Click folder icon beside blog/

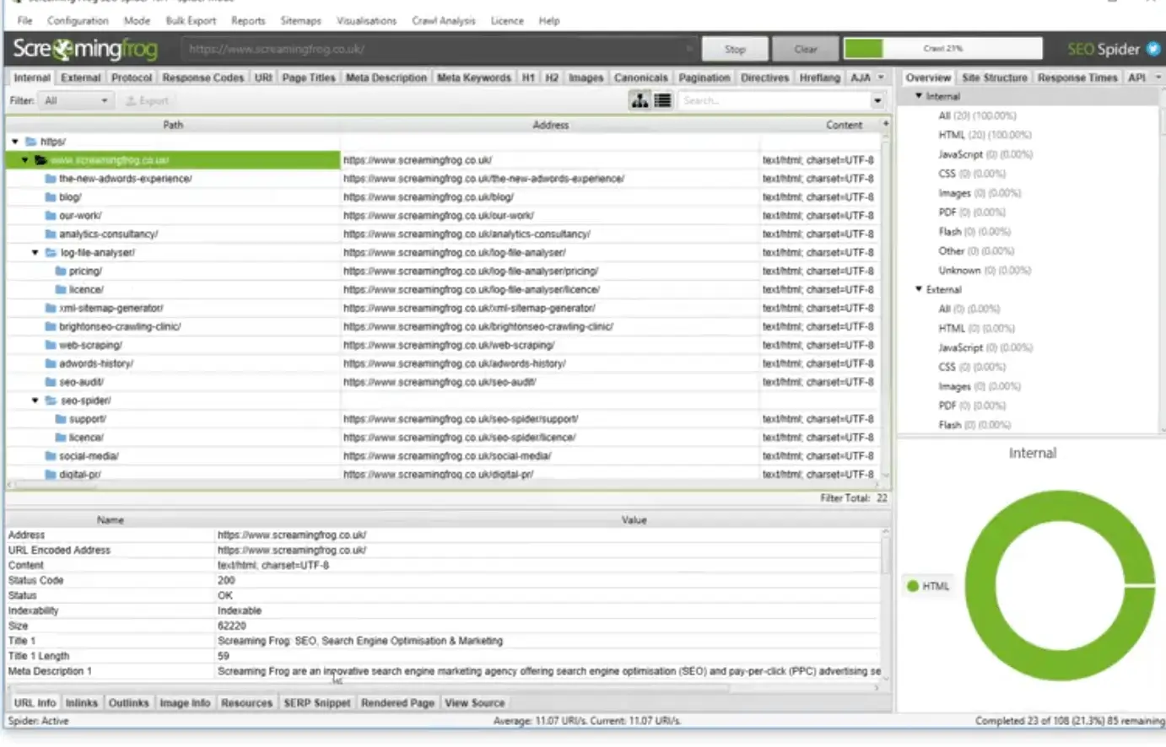(51, 197)
